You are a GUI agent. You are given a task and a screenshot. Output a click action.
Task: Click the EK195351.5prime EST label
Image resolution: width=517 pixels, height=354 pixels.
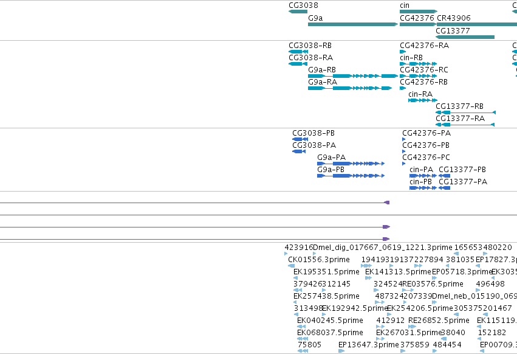point(326,271)
